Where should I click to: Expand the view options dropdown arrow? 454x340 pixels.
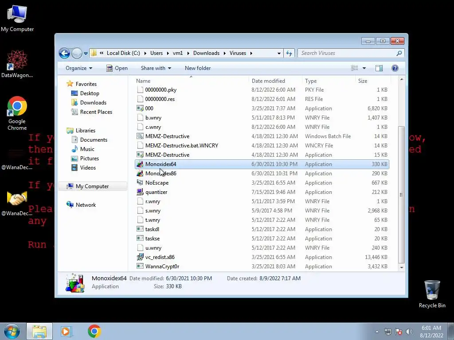pos(364,68)
